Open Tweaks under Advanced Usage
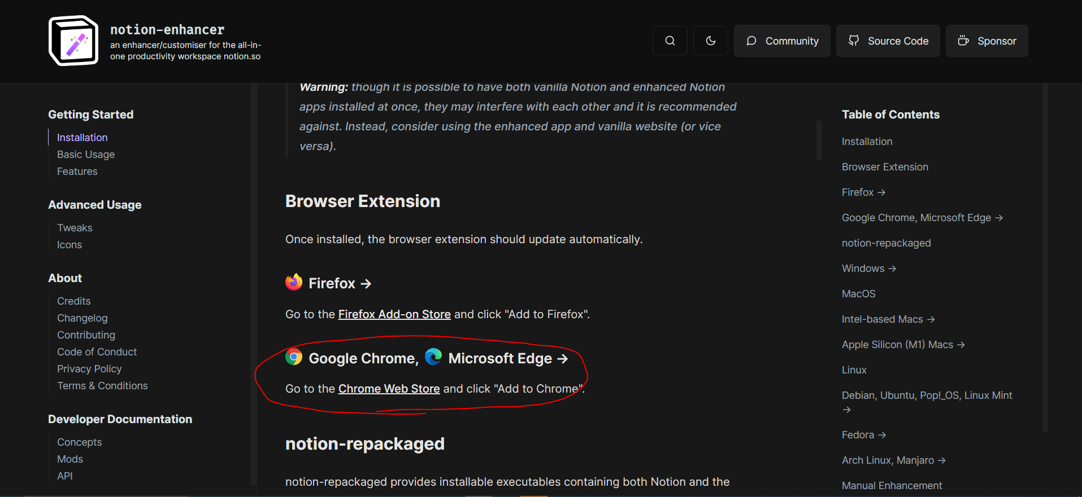Screen dimensions: 1082x497 75,228
